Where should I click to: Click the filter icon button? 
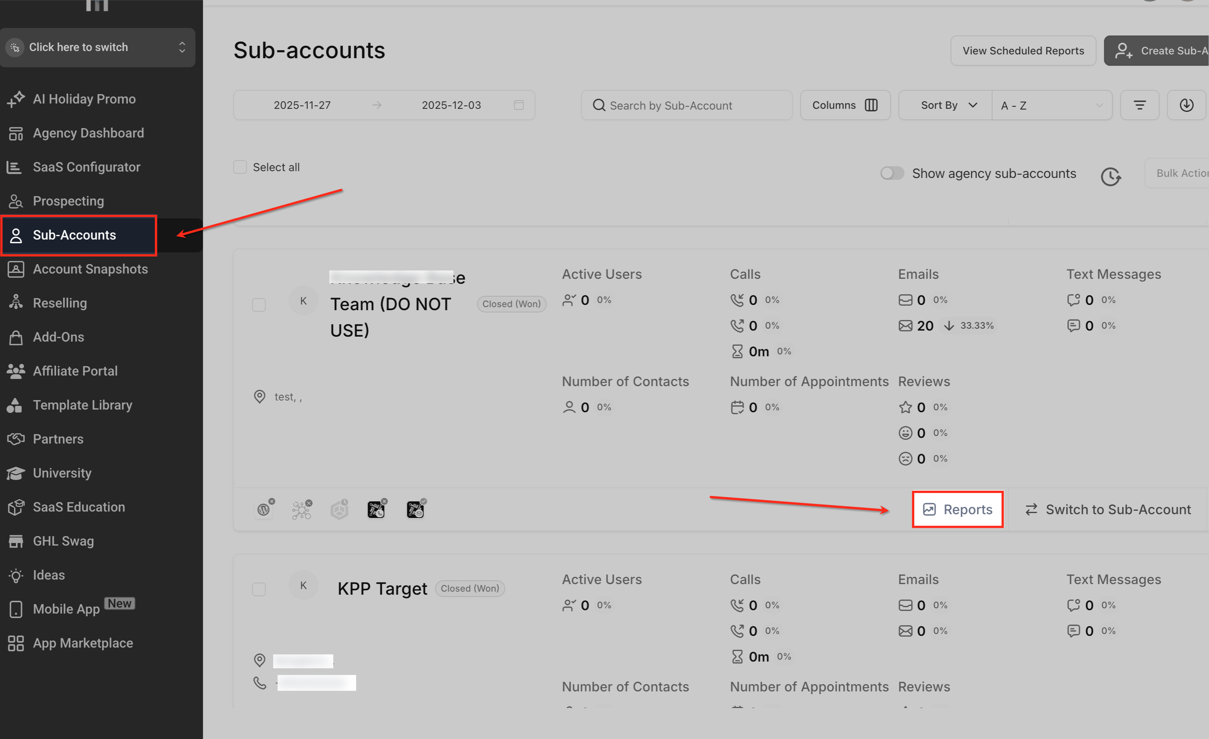1139,105
